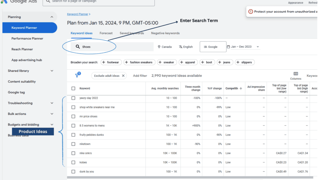Open the Appearance option in the header
Screen dimensions: 320x180
click(296, 2)
